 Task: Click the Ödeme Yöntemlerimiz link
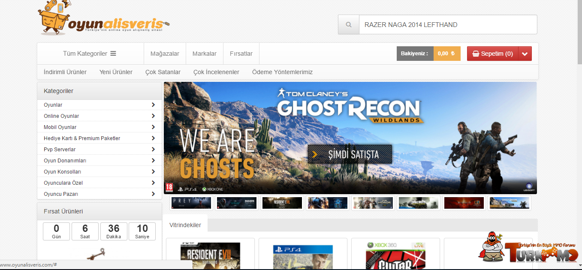(282, 72)
